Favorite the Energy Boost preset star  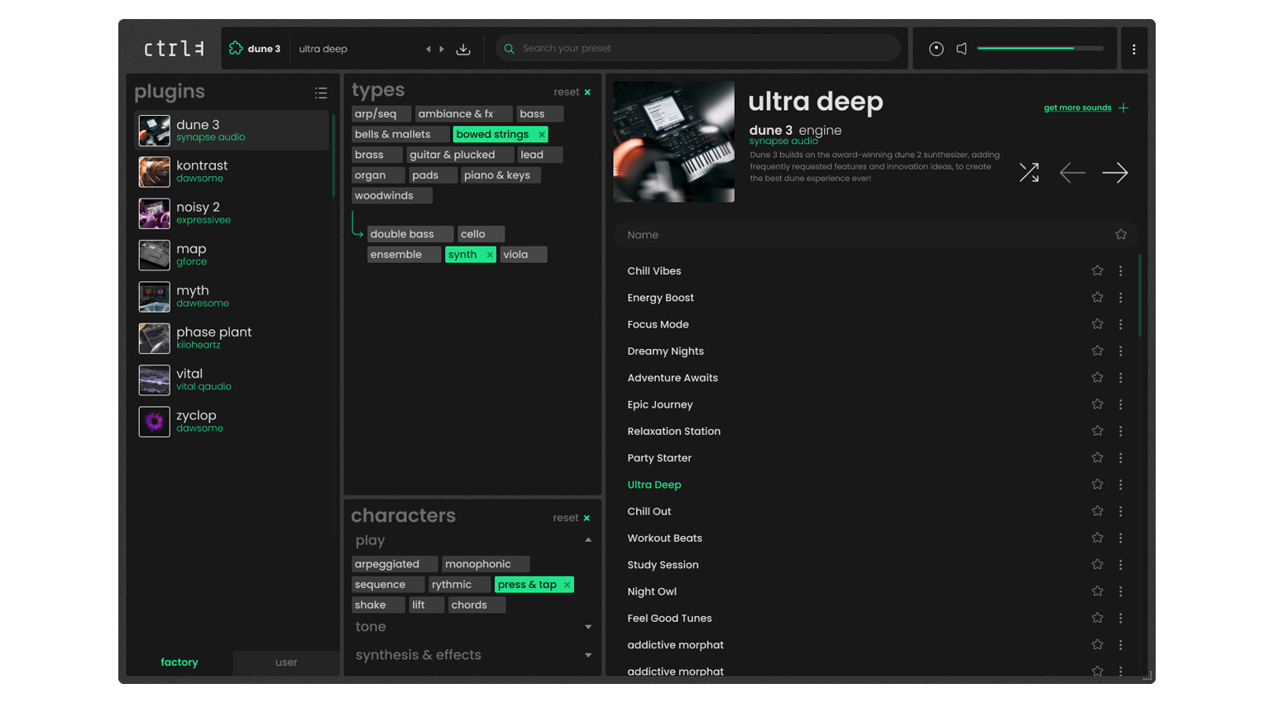[x=1097, y=298]
